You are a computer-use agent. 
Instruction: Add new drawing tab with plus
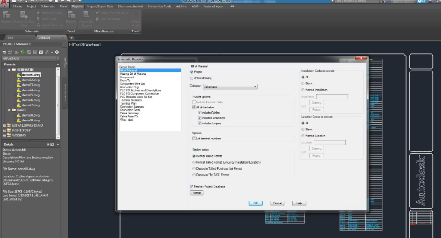[71, 37]
